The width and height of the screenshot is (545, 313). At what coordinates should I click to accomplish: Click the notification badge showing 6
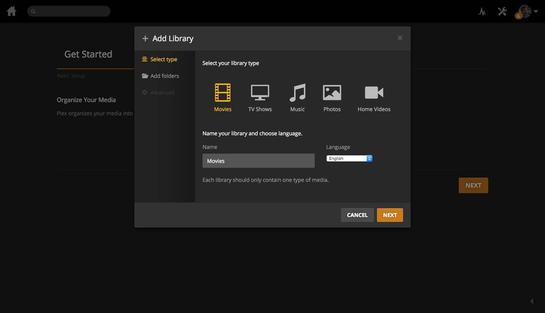[x=518, y=16]
